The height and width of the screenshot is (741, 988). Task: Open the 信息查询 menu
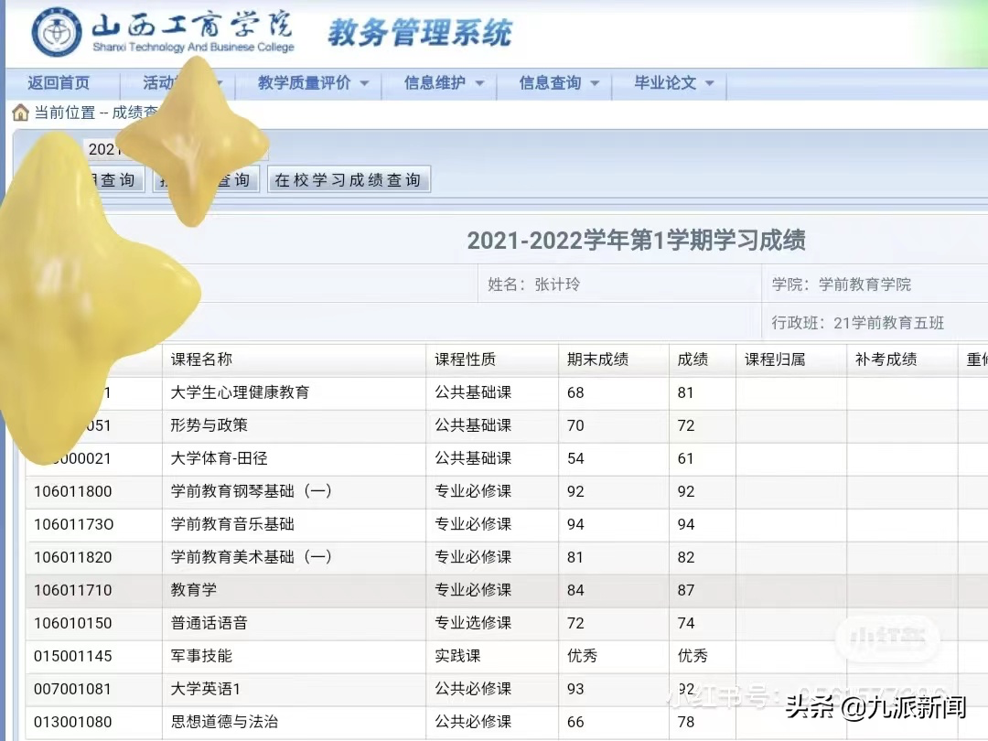pos(550,83)
